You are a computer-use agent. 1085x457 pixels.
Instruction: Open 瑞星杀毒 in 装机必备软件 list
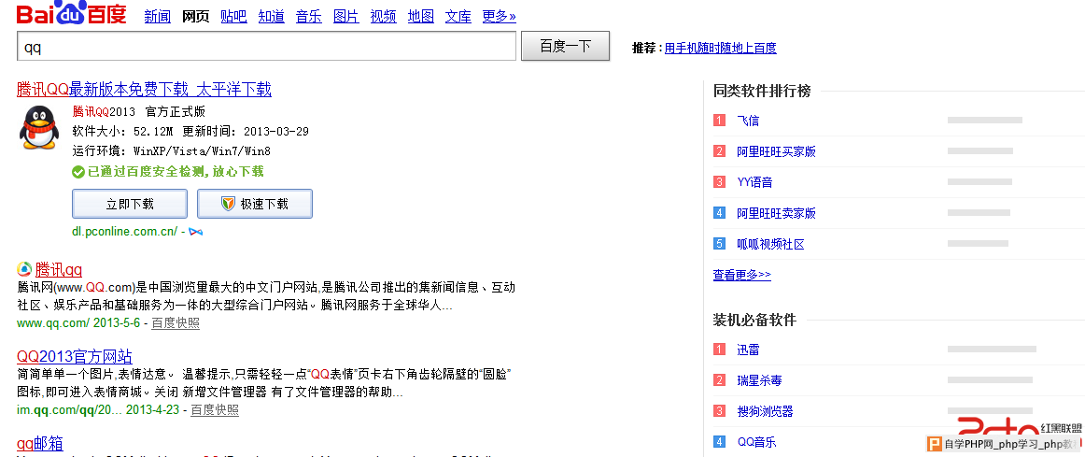pyautogui.click(x=760, y=380)
